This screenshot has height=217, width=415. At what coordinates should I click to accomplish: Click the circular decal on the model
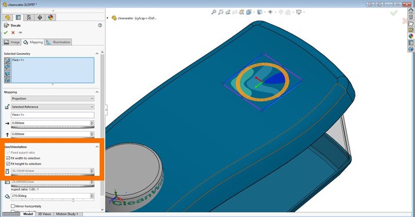pyautogui.click(x=262, y=82)
